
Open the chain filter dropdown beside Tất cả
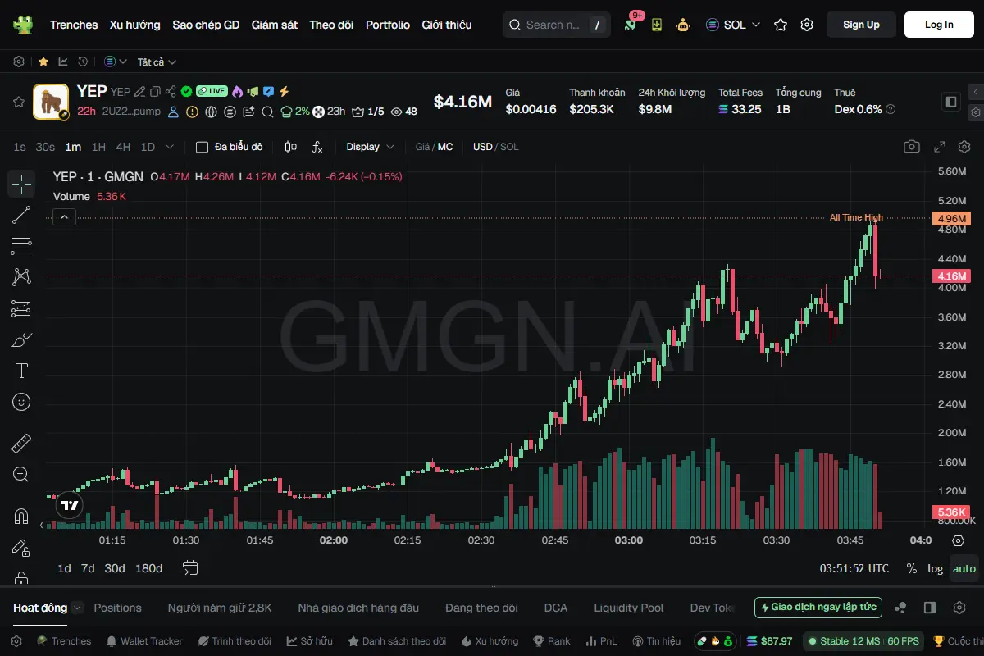(x=116, y=61)
